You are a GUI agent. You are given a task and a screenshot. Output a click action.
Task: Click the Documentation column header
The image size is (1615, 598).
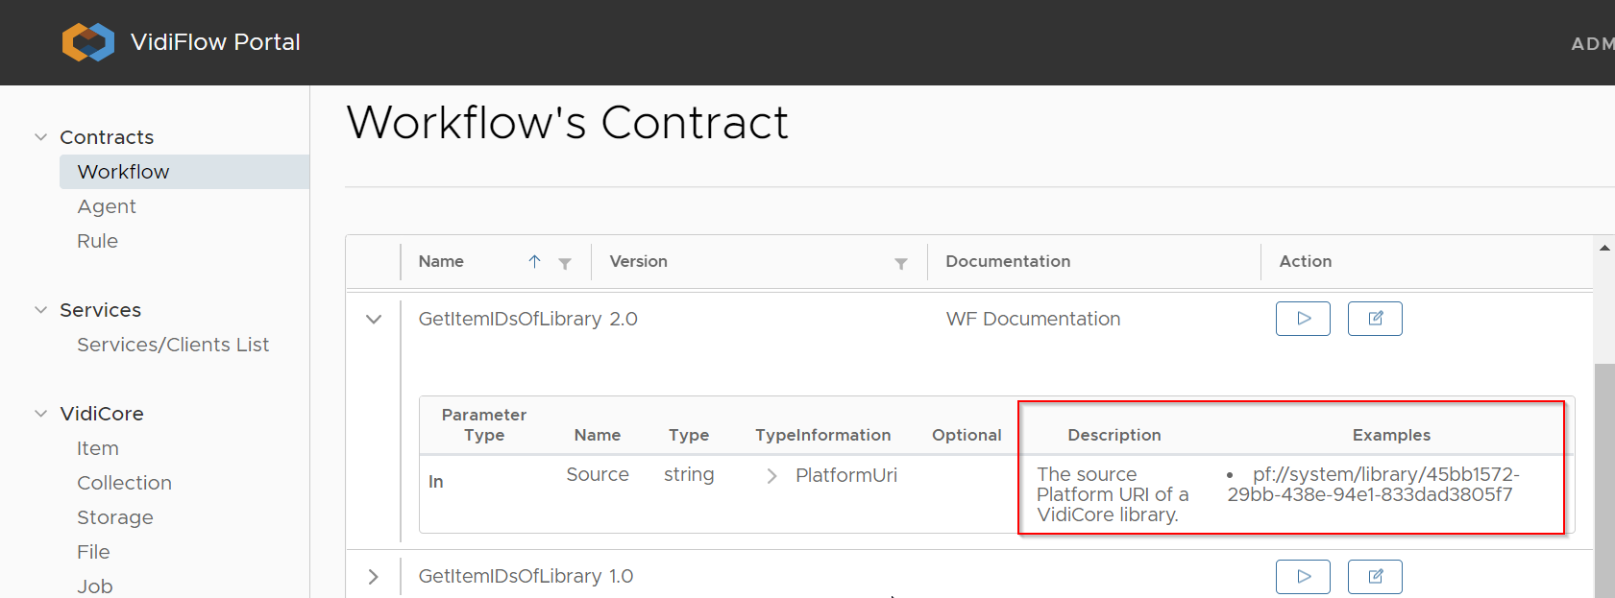click(x=1008, y=261)
